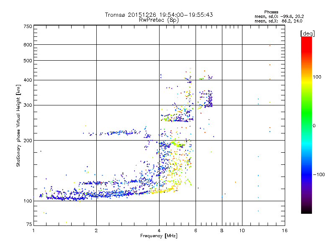
Task: Click the 'mean, sd,O: -99.6, 20.2' statistics line
Action: pyautogui.click(x=279, y=16)
